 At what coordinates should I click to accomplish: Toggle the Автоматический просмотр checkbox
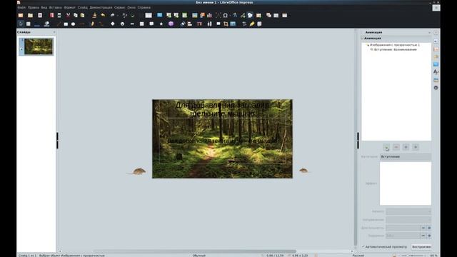tap(363, 247)
